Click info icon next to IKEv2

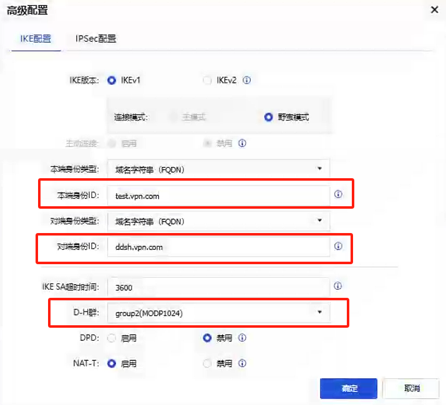click(246, 80)
